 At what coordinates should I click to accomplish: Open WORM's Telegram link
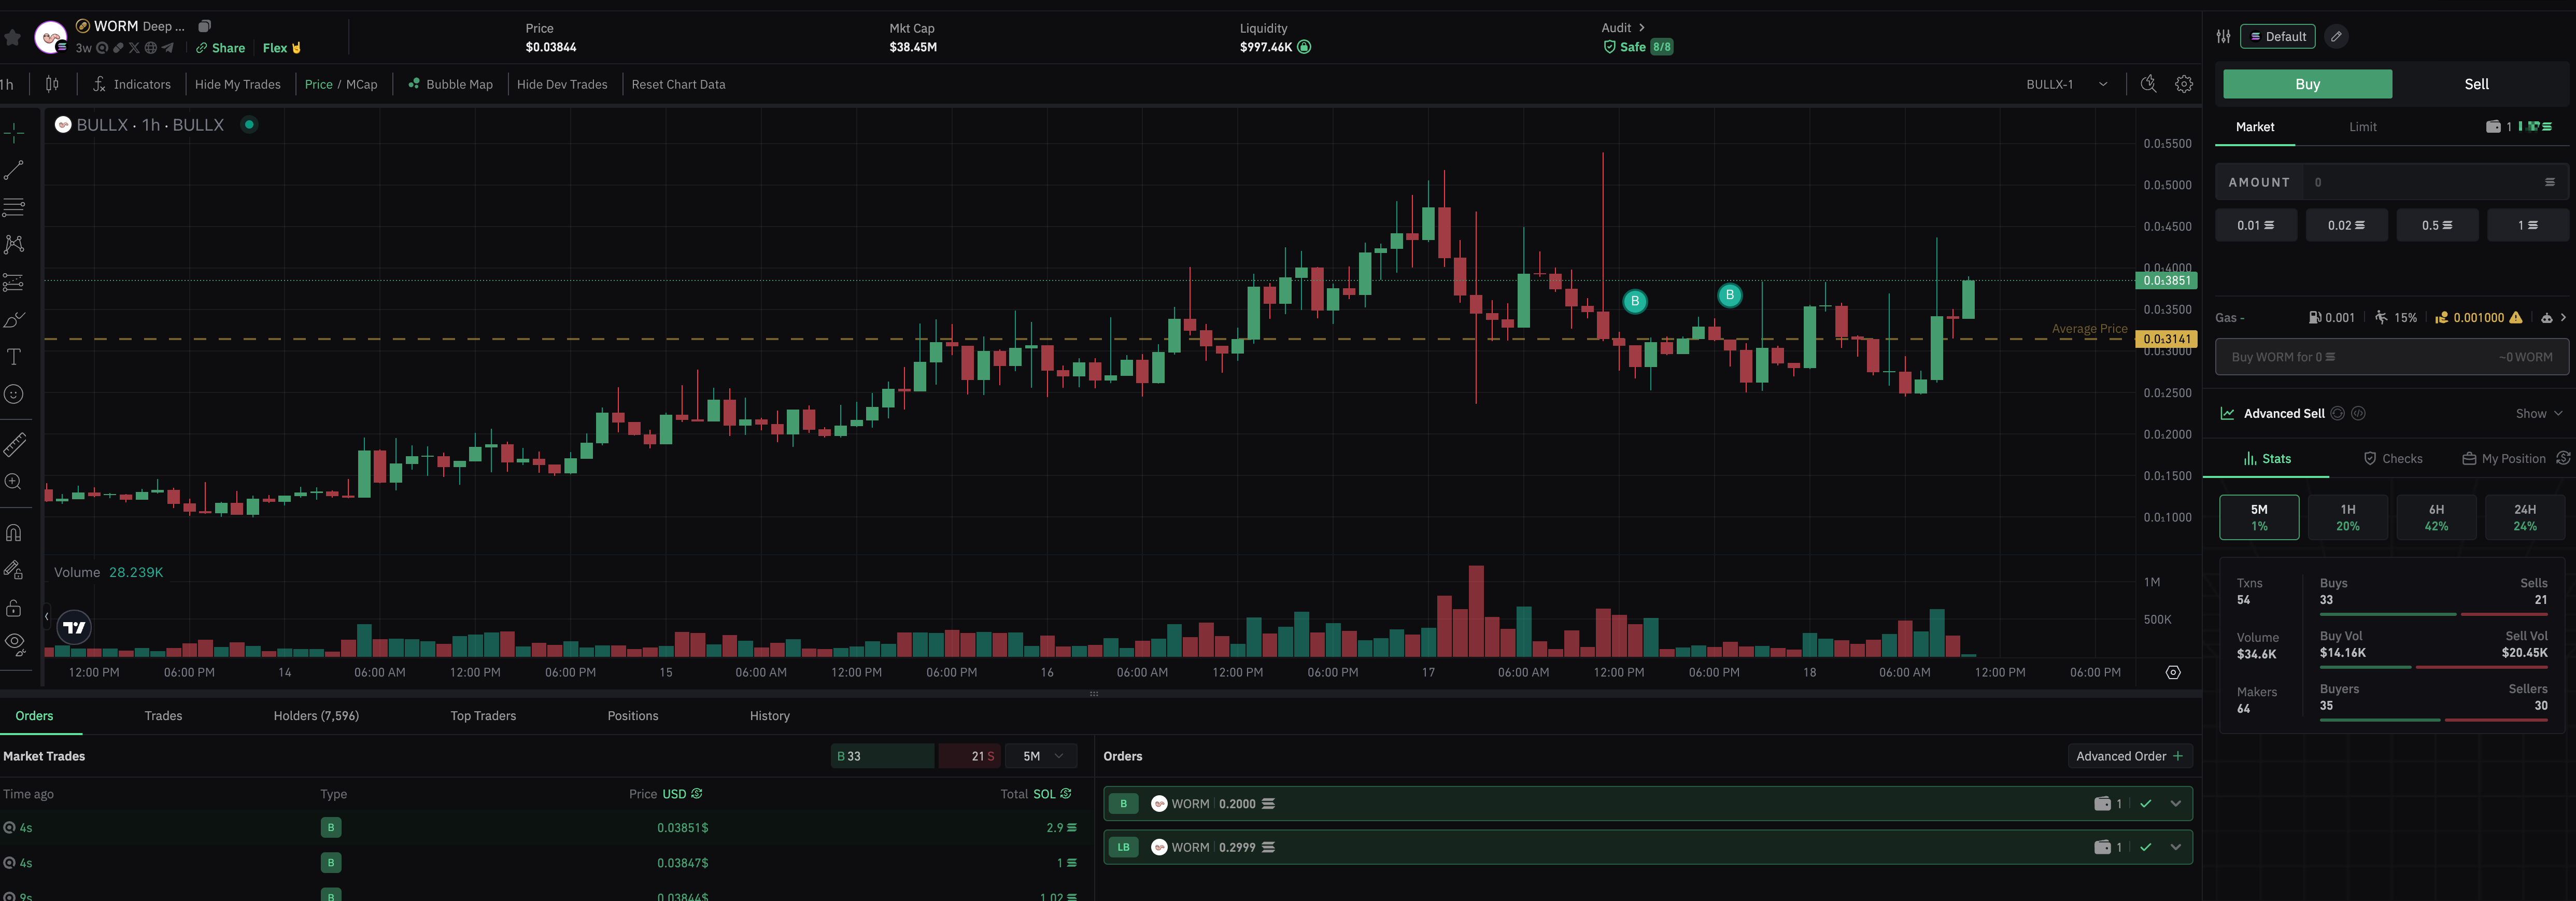pos(167,48)
